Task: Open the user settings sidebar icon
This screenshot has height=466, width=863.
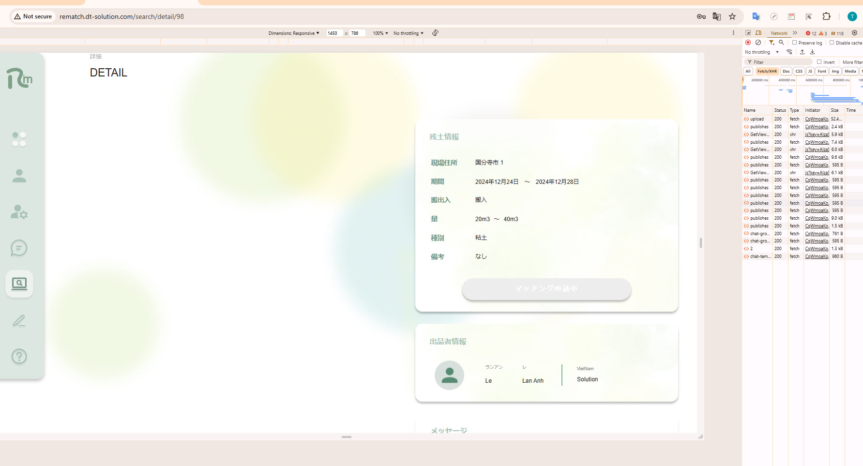Action: pyautogui.click(x=19, y=212)
